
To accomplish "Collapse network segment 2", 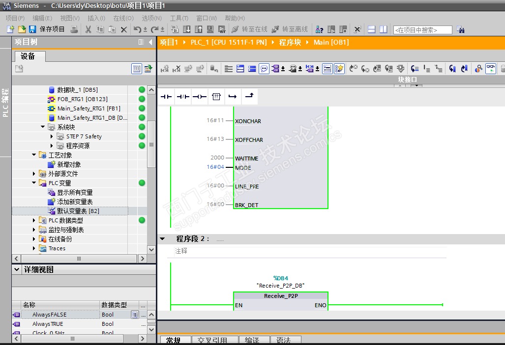I will (x=162, y=239).
